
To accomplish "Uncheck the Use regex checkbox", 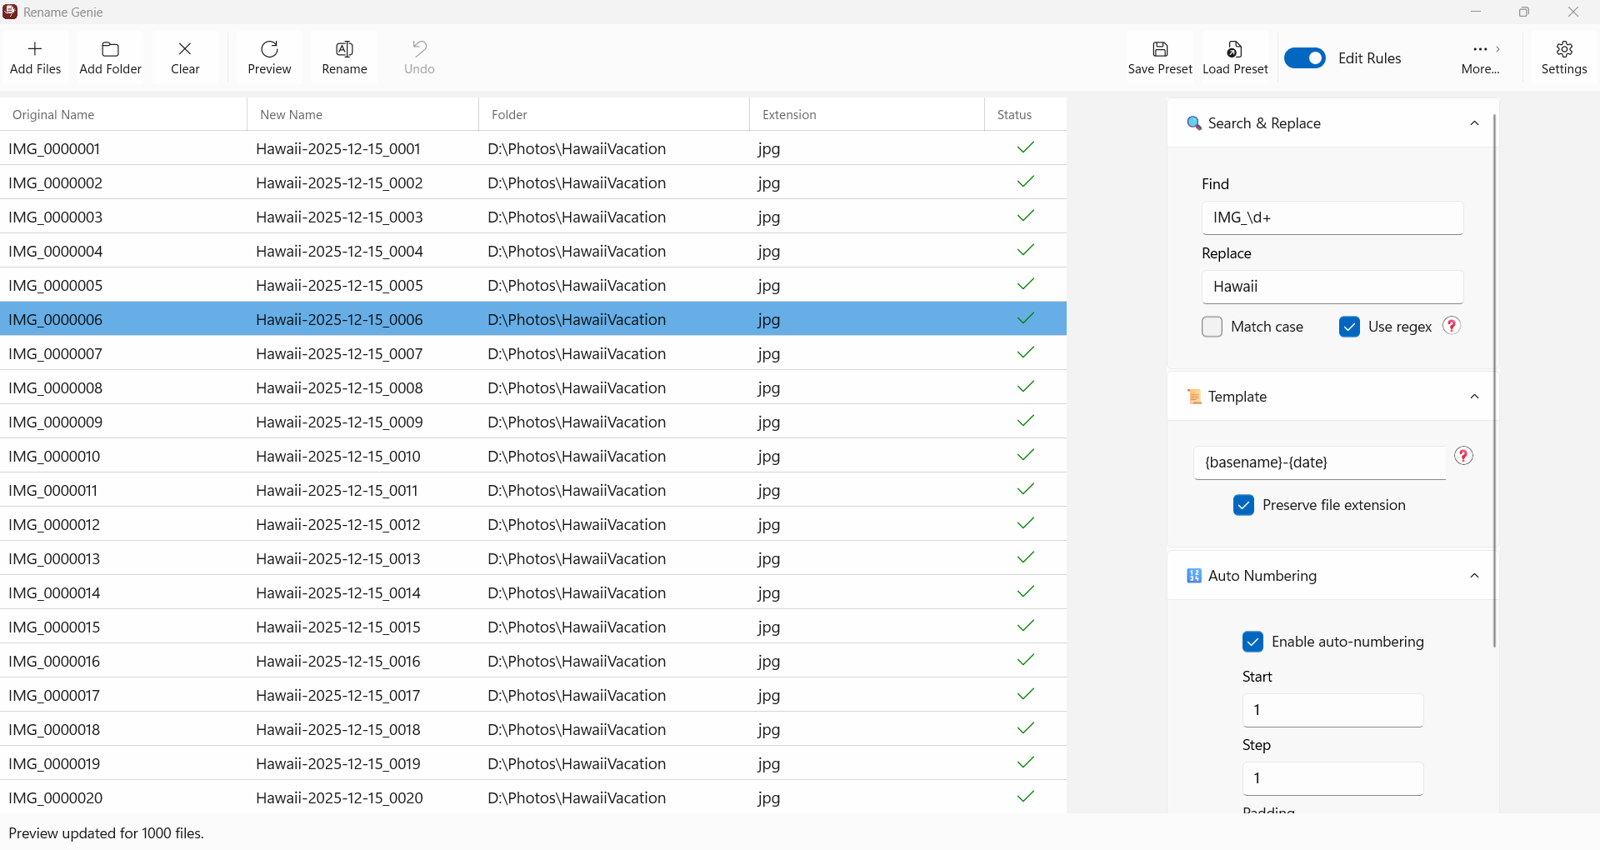I will coord(1350,326).
